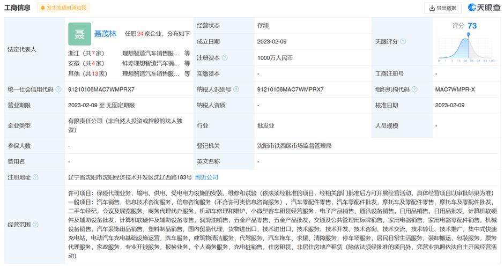Click the 经营状态 value 存续
504x268 pixels.
(263, 25)
